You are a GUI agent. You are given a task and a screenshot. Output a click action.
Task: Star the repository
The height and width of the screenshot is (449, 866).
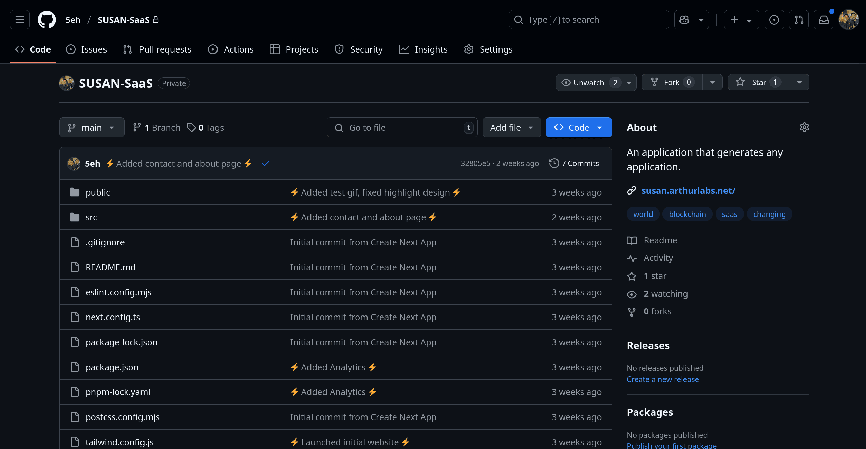click(x=758, y=82)
